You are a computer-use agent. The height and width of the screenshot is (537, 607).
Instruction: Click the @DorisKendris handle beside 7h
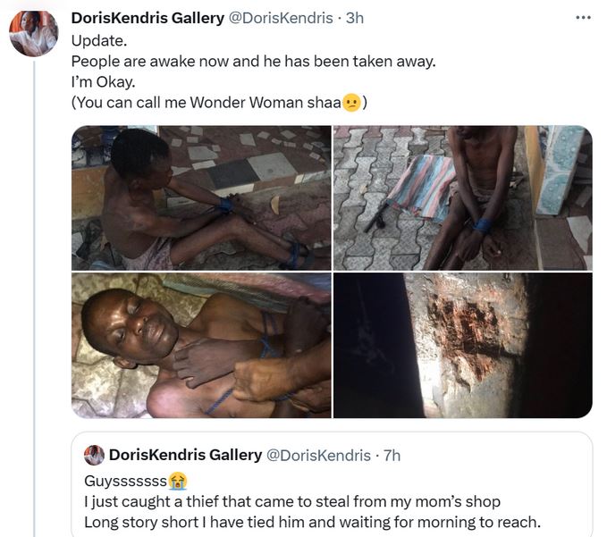pos(318,455)
